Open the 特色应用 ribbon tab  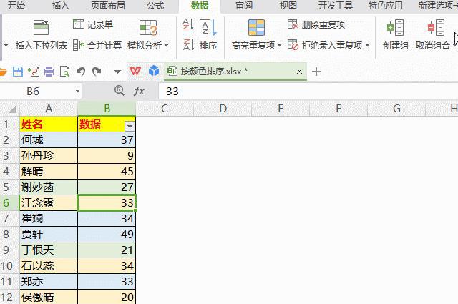386,5
